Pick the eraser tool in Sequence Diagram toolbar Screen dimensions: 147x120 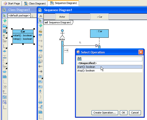[40, 26]
